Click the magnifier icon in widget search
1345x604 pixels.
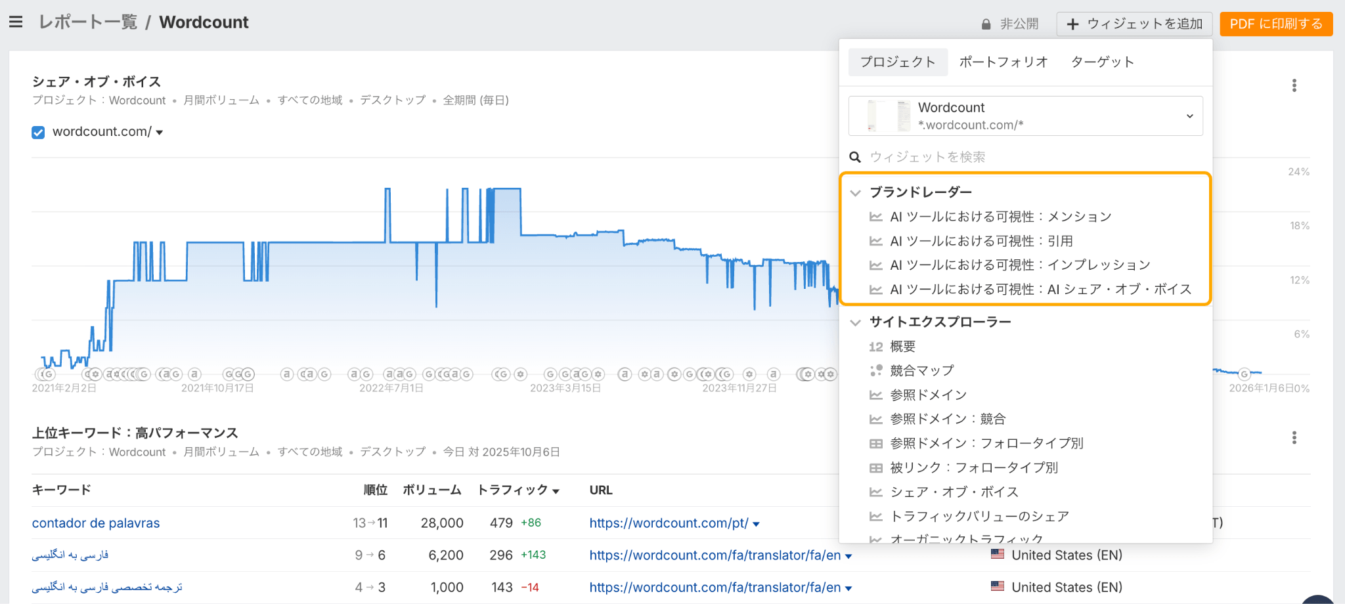(x=855, y=157)
